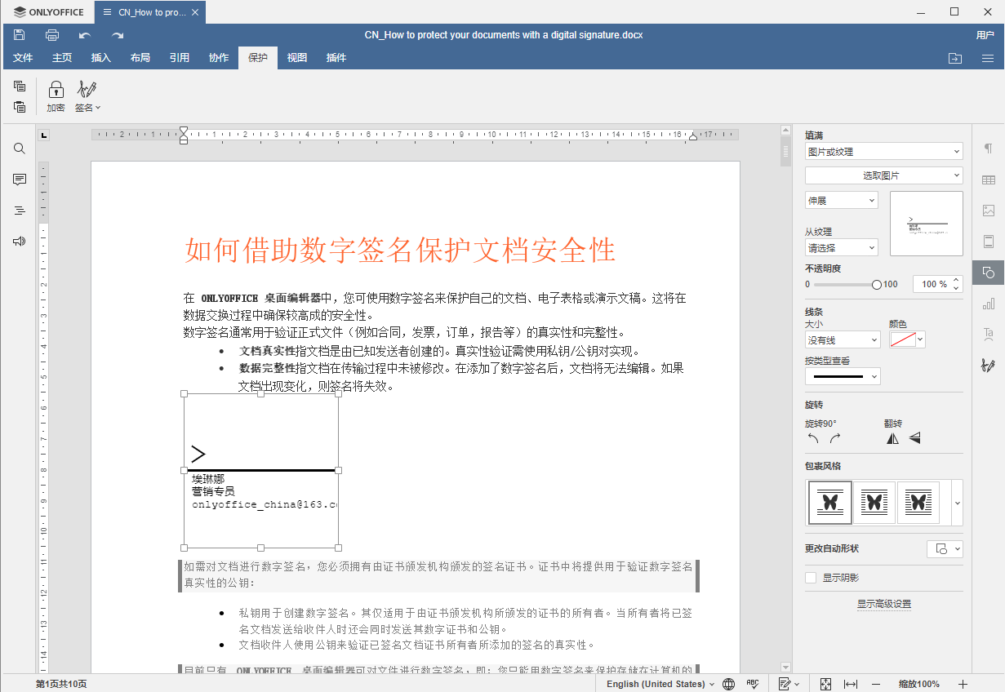Viewport: 1005px width, 692px height.
Task: Click the 加密 encrypt lock icon
Action: pos(56,95)
